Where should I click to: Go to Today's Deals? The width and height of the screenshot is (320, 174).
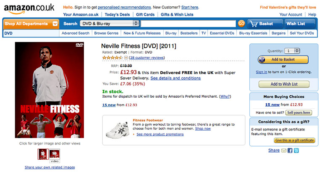(105, 15)
